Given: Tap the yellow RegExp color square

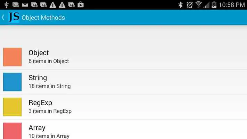Looking at the screenshot, I should coord(13,107).
